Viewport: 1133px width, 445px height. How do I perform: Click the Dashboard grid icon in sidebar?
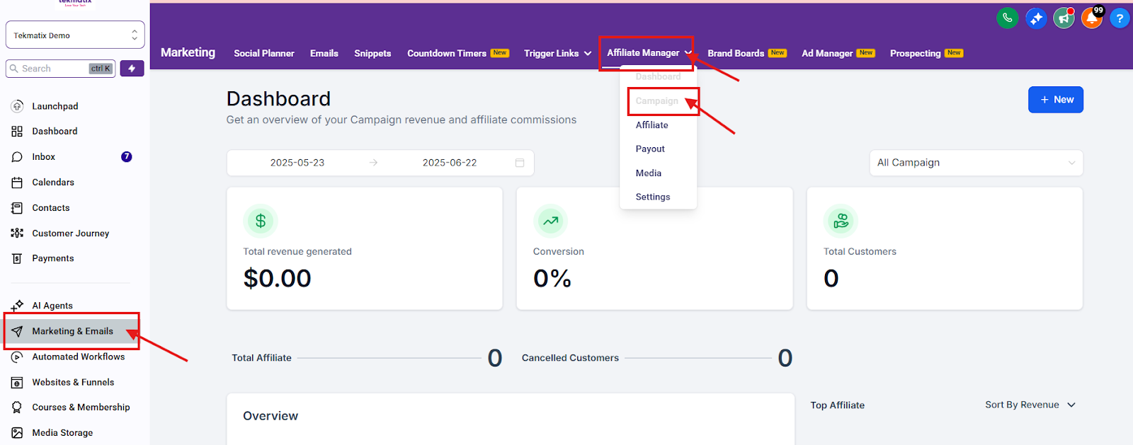[17, 132]
